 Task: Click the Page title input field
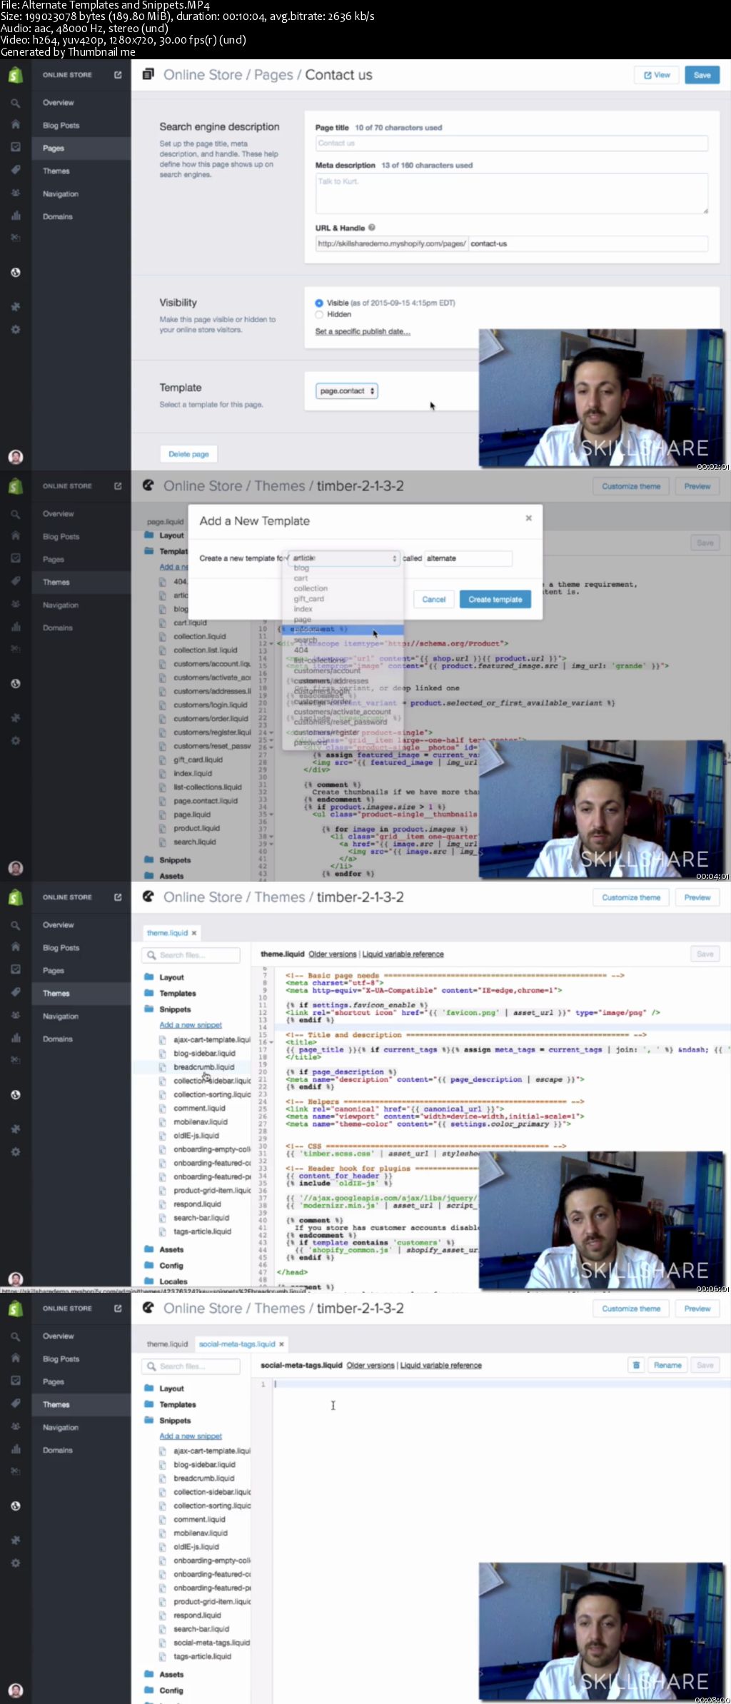click(x=511, y=143)
